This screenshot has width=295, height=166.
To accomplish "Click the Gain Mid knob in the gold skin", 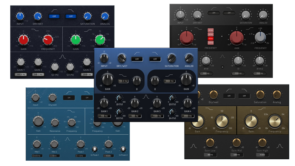I will point(236,142).
